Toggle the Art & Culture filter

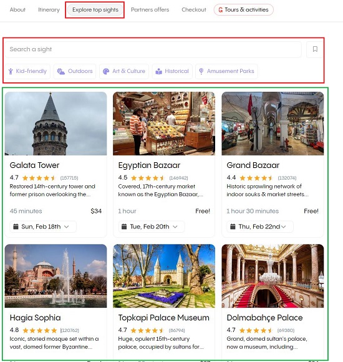click(124, 71)
